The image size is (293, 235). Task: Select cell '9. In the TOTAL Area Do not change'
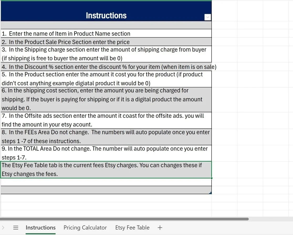pyautogui.click(x=106, y=153)
